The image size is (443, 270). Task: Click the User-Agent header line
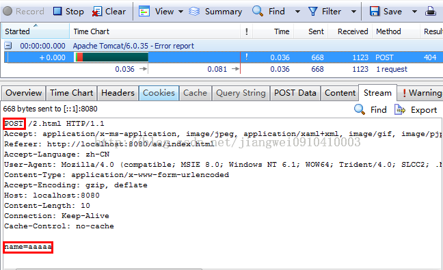(x=223, y=164)
